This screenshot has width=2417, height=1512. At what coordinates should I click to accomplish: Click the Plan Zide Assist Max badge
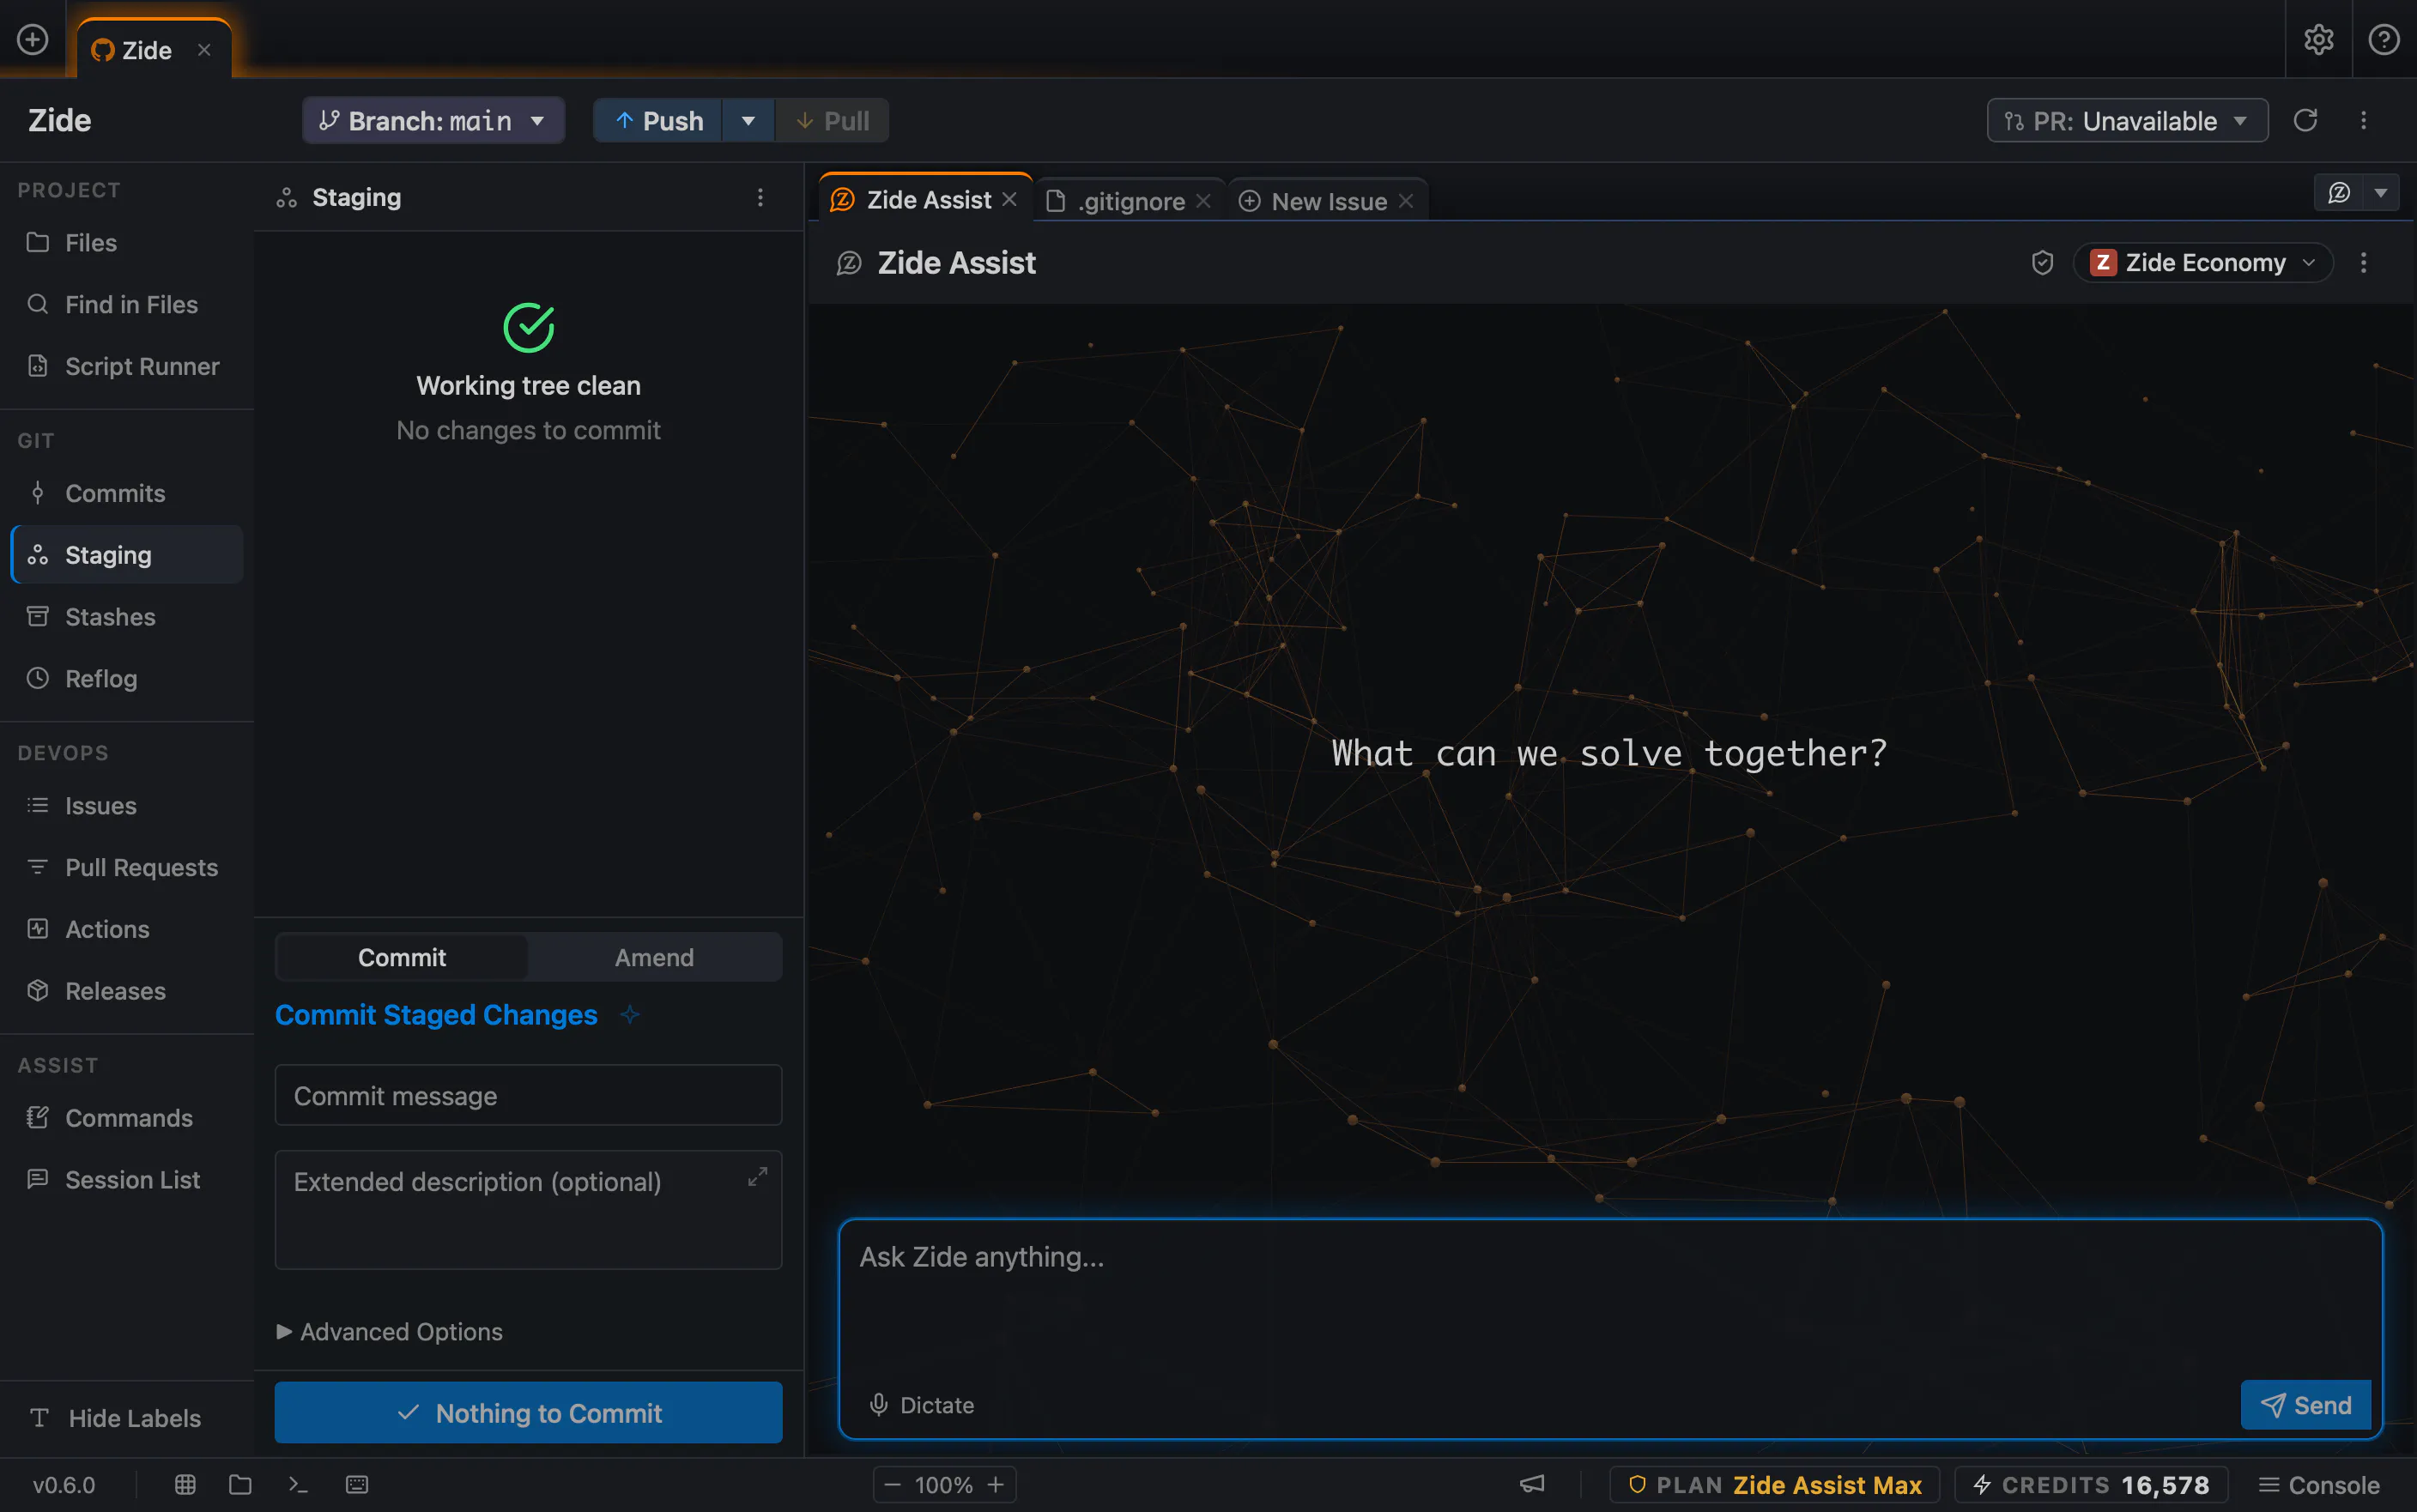(x=1775, y=1484)
